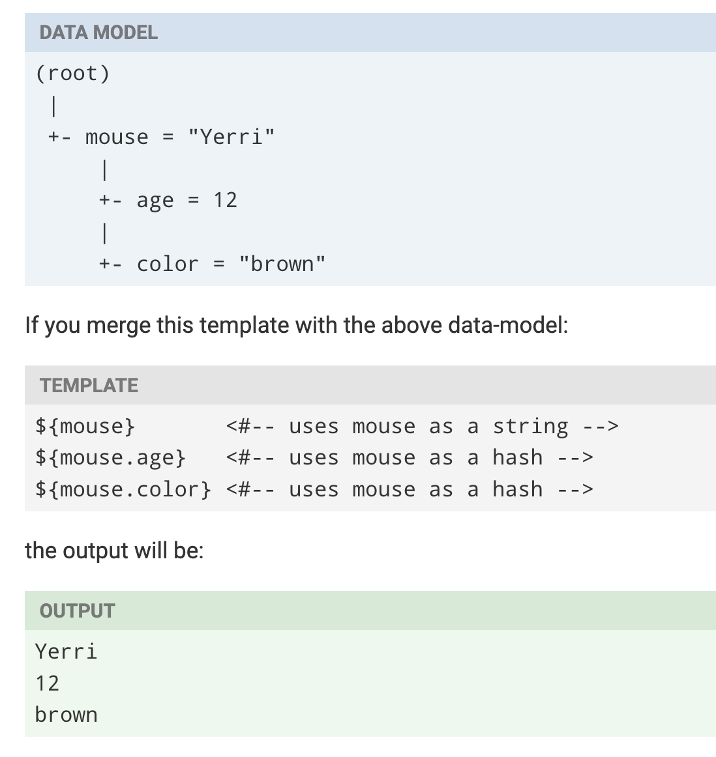Click the OUTPUT header label

point(77,611)
